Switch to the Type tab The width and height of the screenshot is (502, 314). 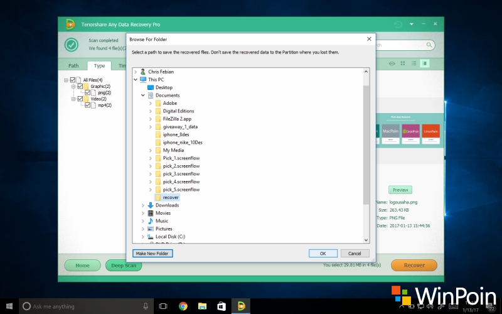pos(99,66)
